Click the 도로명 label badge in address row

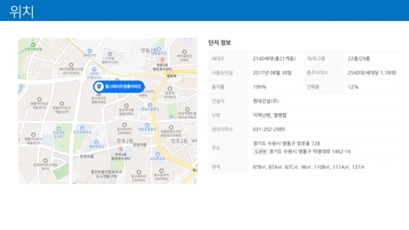(260, 151)
